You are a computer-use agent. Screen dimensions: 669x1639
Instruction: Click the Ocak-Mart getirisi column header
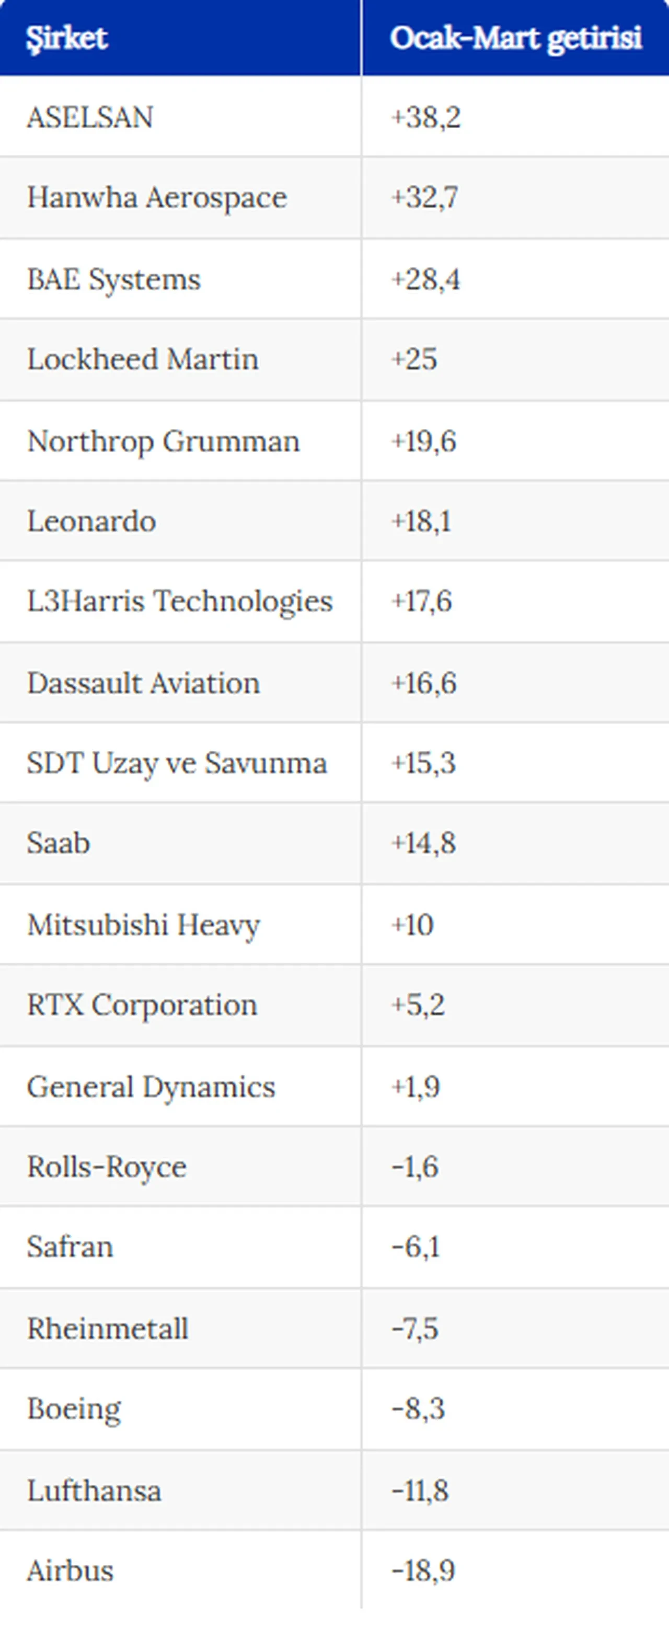tap(515, 38)
